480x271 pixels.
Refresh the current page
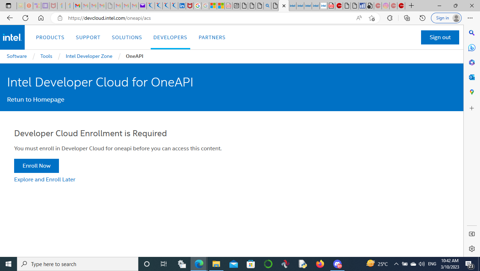pyautogui.click(x=25, y=18)
